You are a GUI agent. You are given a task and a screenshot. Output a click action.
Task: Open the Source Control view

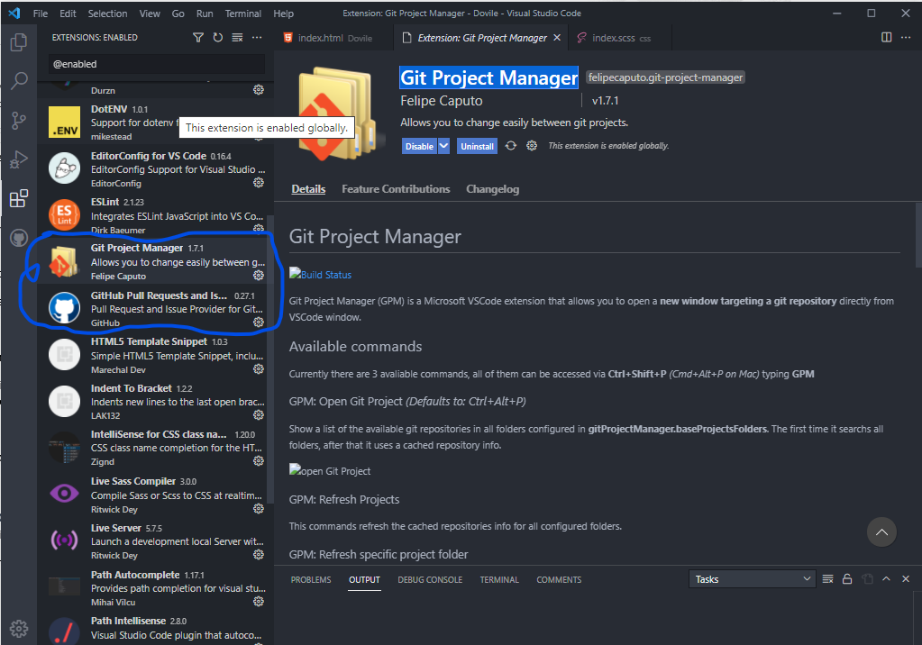pos(19,121)
